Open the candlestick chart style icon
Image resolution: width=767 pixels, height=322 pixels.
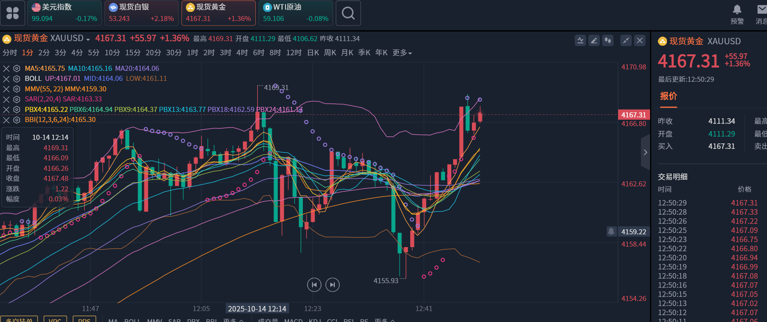click(608, 41)
